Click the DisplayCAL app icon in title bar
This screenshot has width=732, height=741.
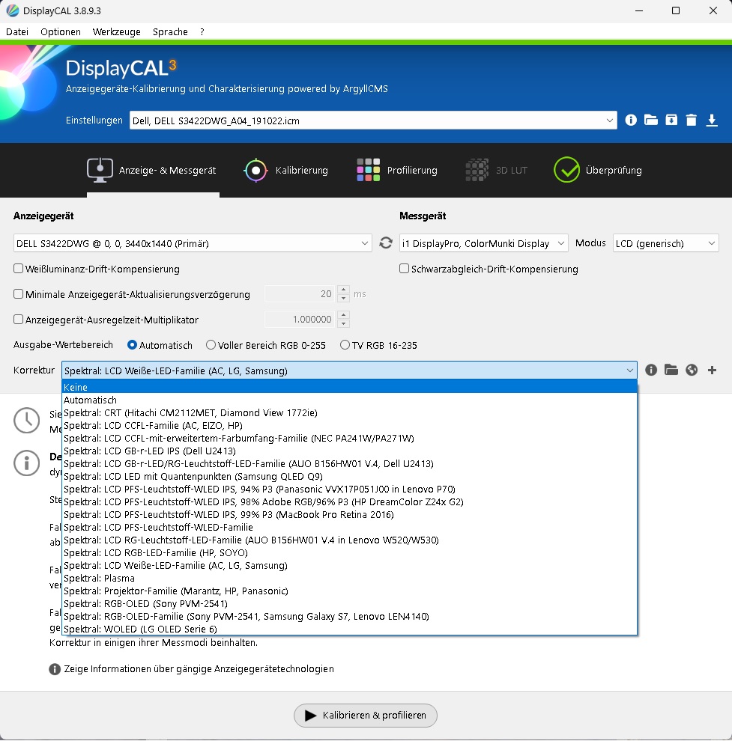12,10
